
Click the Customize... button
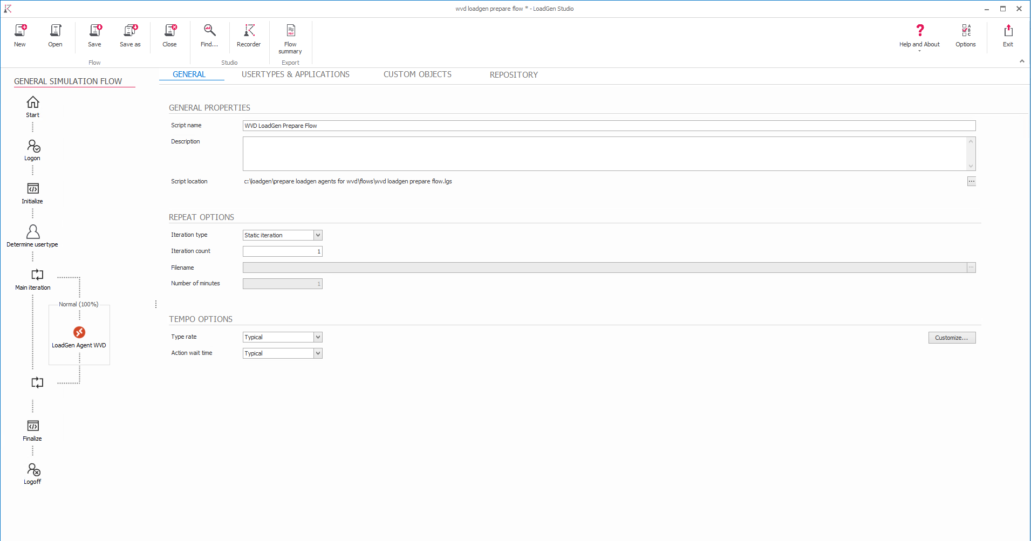tap(952, 338)
